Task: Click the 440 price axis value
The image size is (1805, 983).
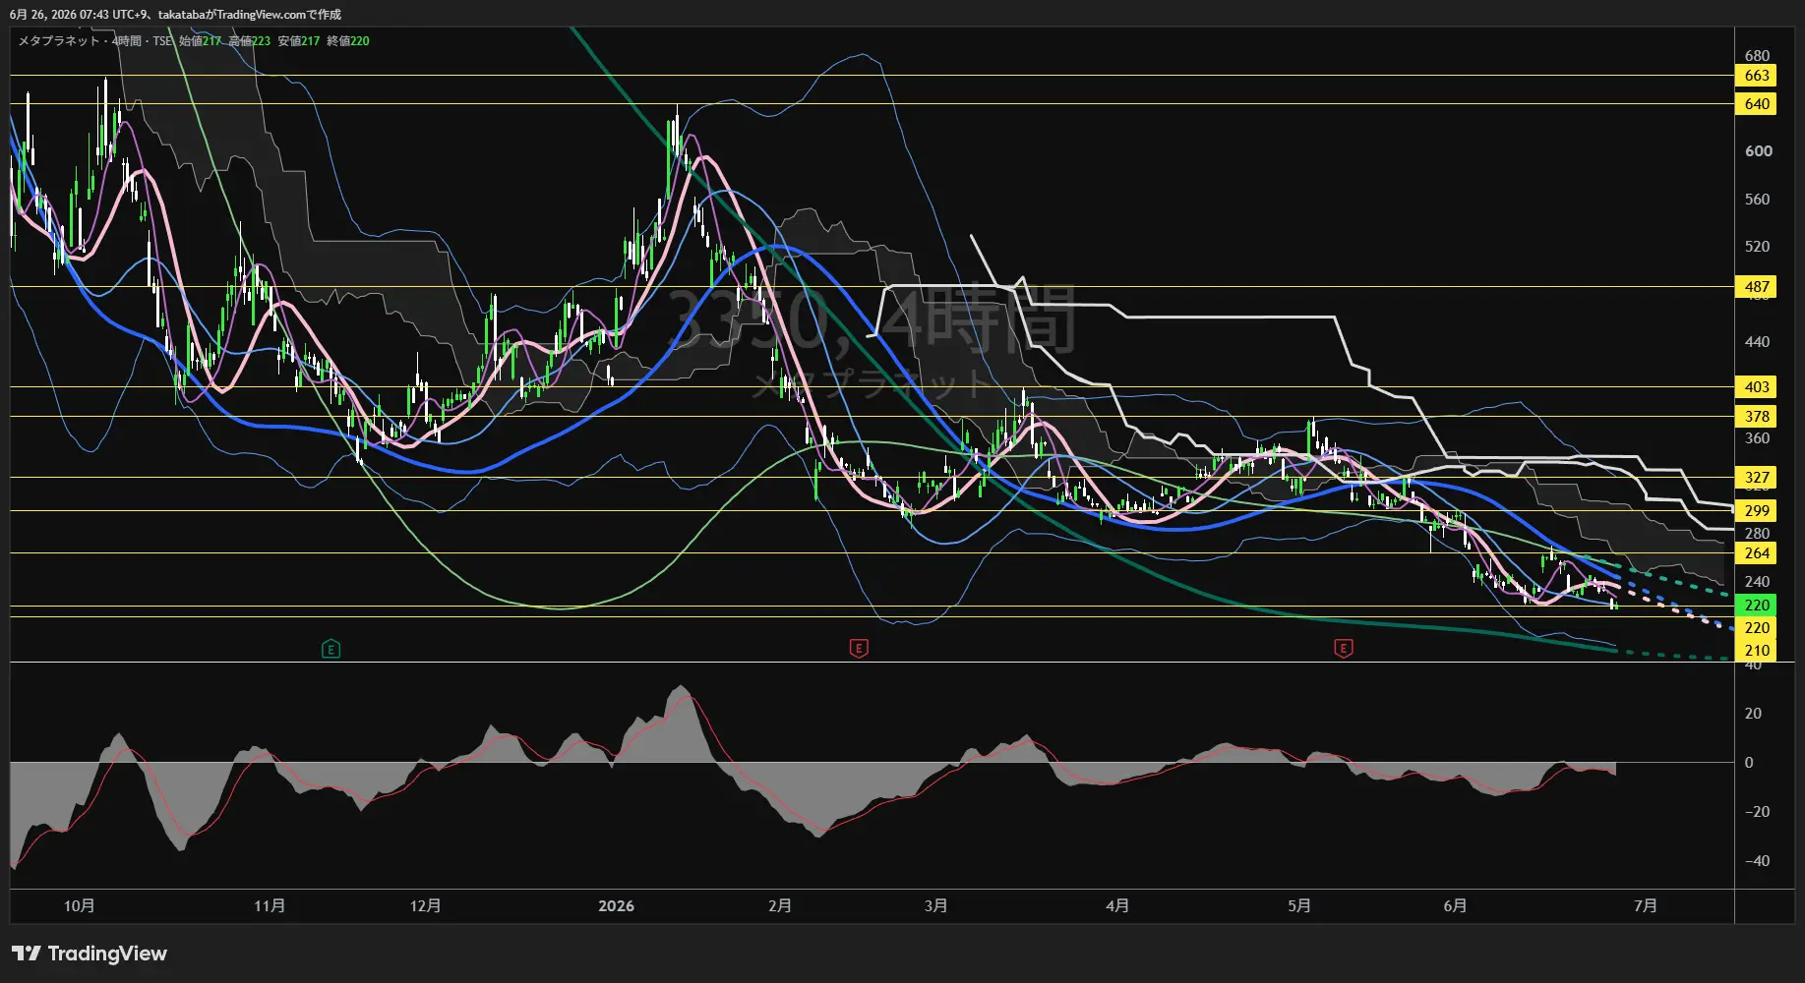Action: [1757, 342]
